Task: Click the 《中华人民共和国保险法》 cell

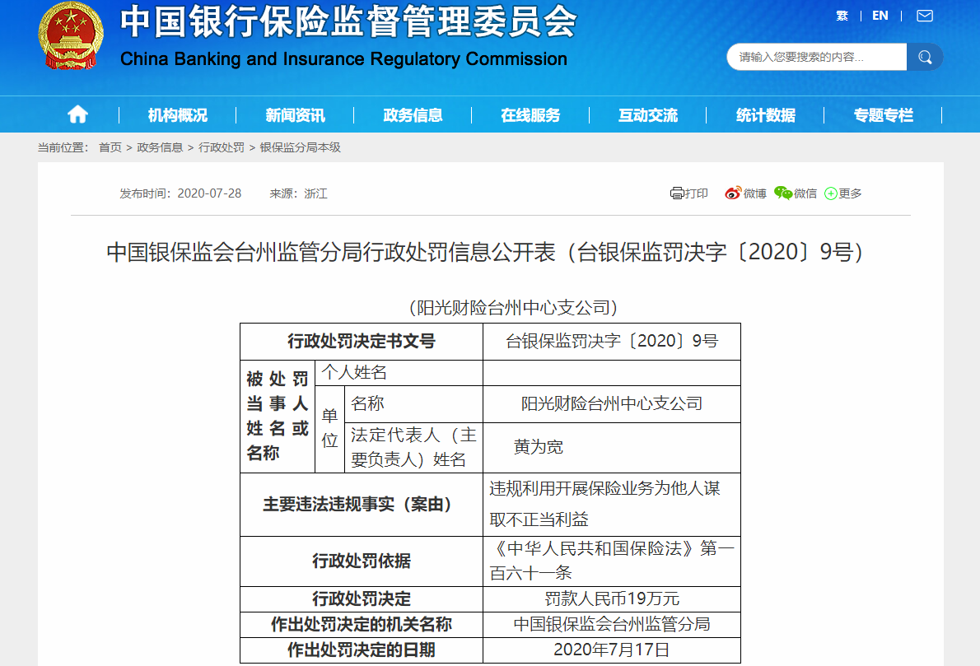Action: [612, 561]
